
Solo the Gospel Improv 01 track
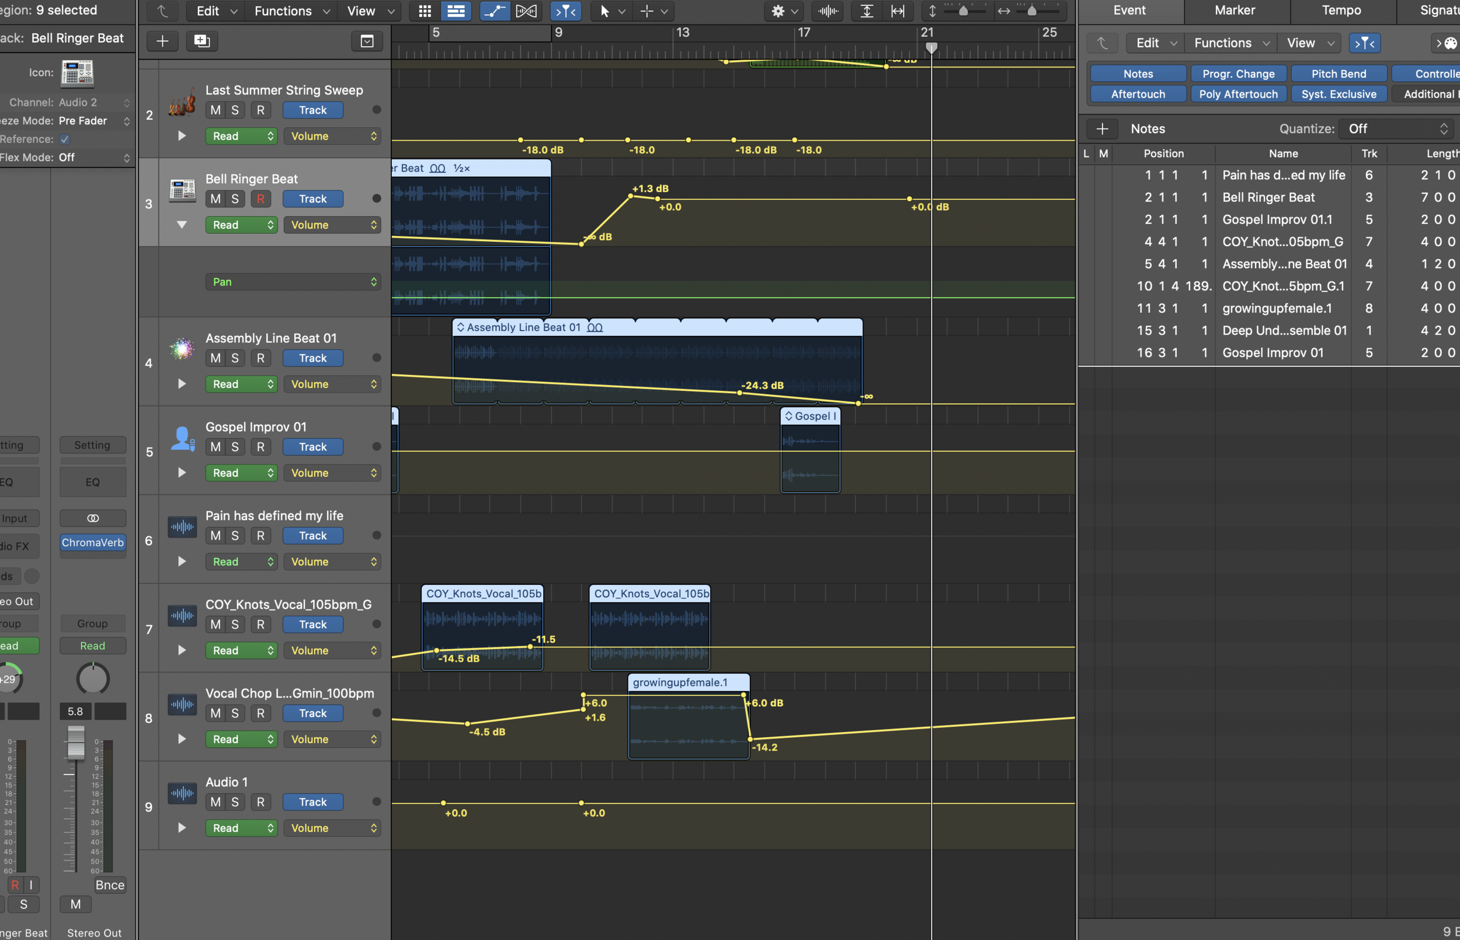coord(235,447)
